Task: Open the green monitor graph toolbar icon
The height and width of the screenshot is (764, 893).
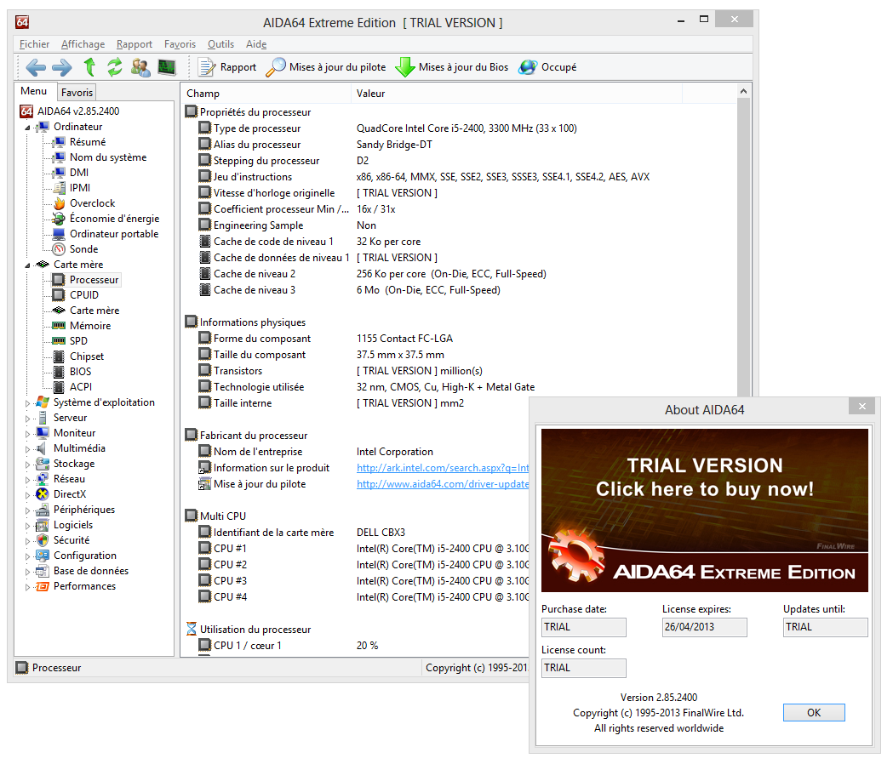Action: click(x=166, y=67)
